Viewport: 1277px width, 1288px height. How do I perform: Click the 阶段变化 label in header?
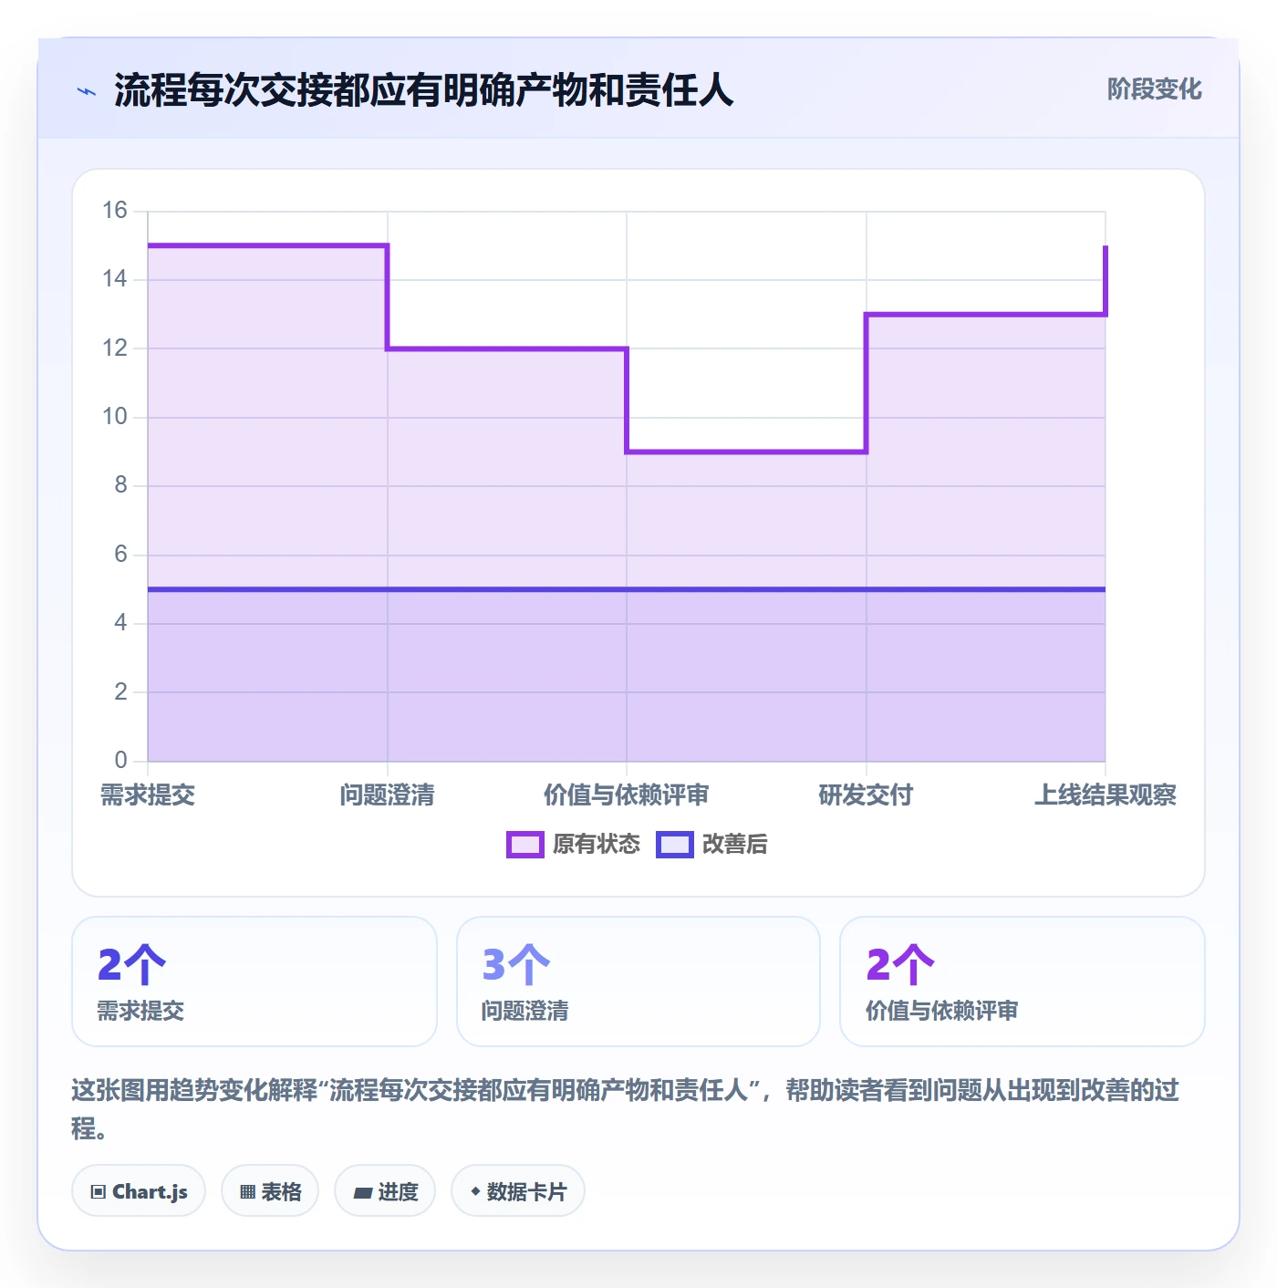pyautogui.click(x=1154, y=89)
